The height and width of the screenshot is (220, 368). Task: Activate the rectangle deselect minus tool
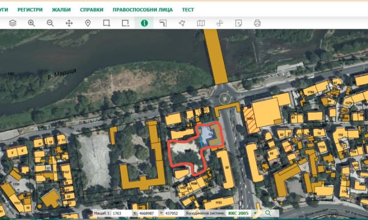point(126,23)
